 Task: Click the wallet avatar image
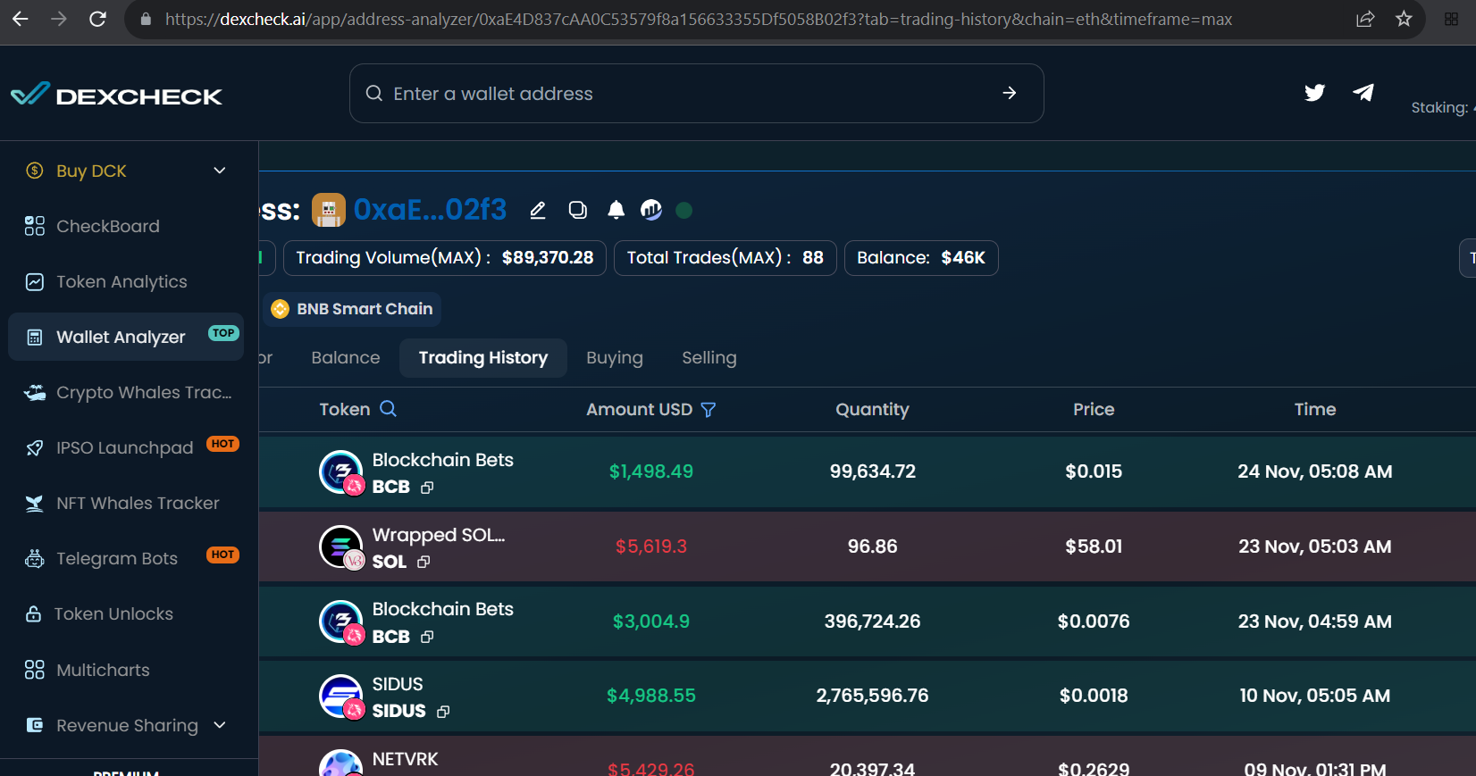pos(328,211)
